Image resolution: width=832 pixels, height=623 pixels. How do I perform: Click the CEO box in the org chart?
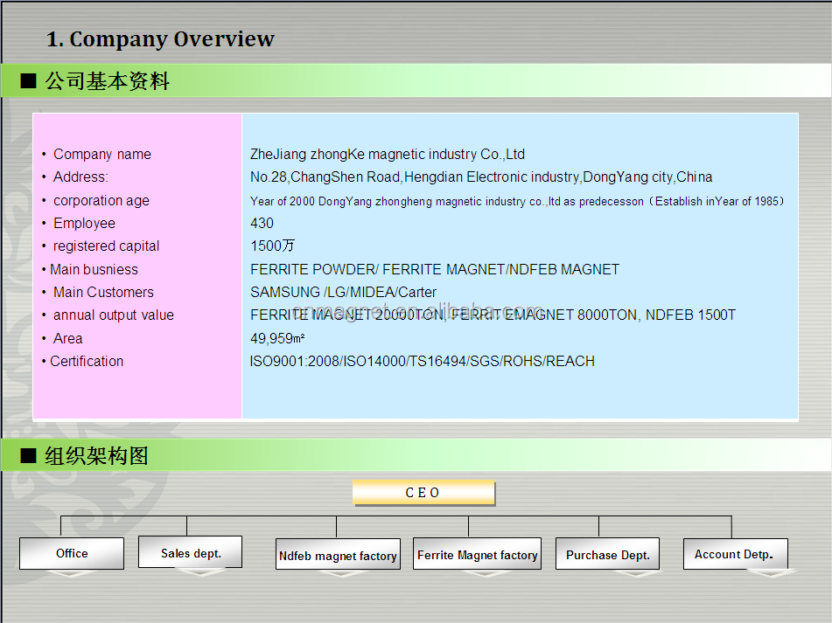coord(423,493)
